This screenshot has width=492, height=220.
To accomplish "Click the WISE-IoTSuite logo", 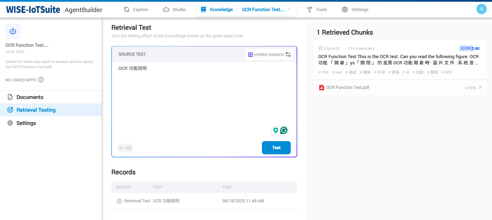I will pyautogui.click(x=33, y=10).
